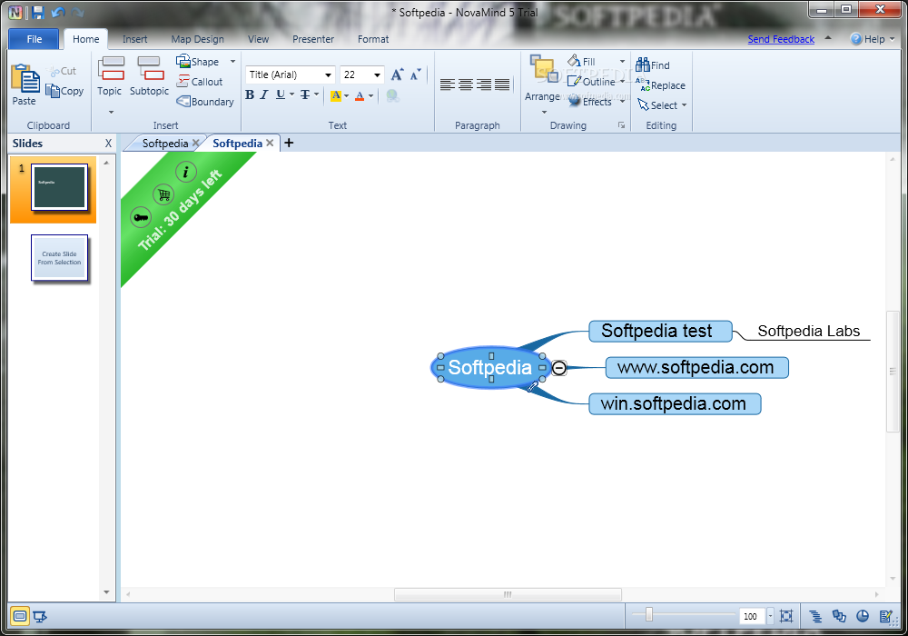Justify paragraph text

[502, 84]
